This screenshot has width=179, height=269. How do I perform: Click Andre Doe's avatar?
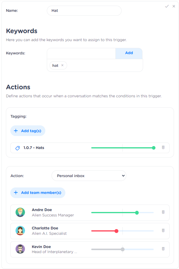(x=20, y=213)
